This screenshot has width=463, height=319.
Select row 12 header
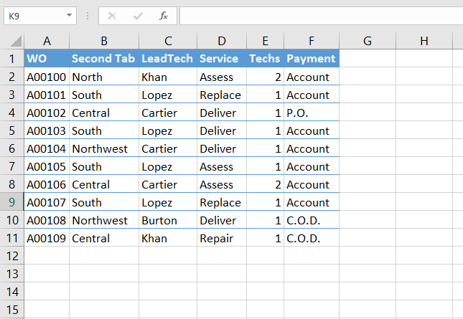point(11,256)
